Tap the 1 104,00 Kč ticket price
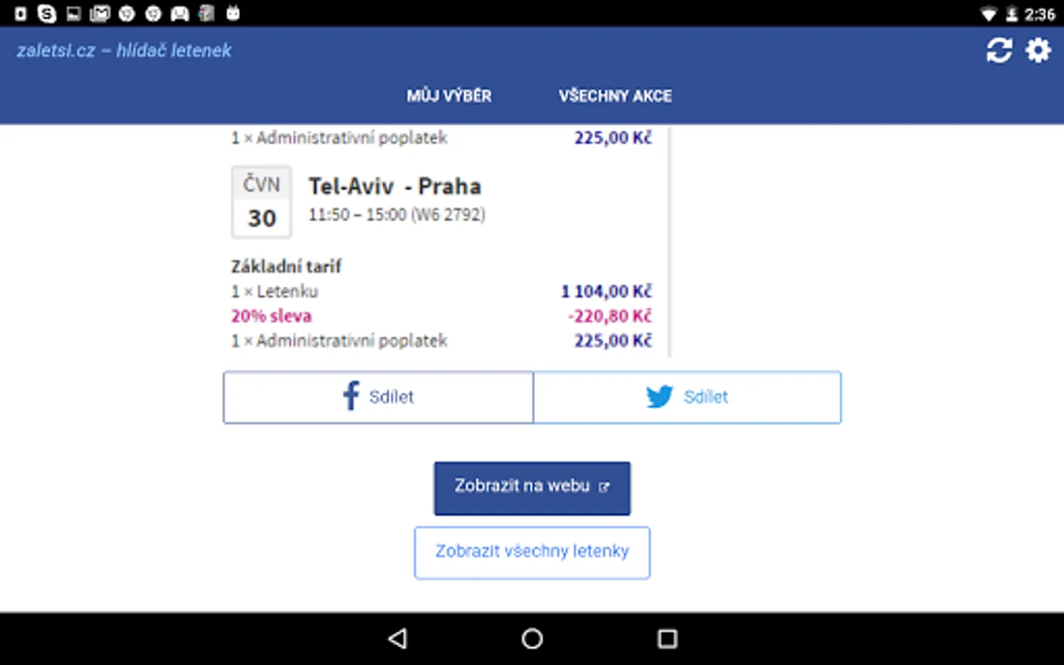This screenshot has width=1064, height=665. (606, 291)
